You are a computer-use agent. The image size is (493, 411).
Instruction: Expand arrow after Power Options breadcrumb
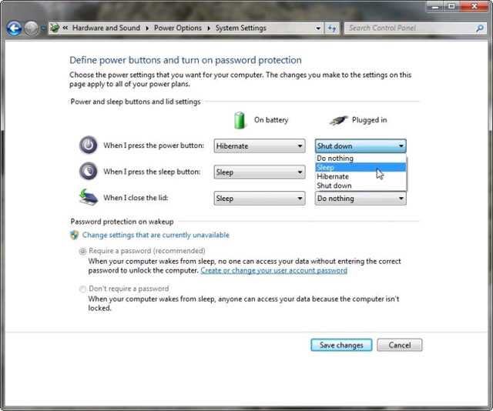point(209,28)
